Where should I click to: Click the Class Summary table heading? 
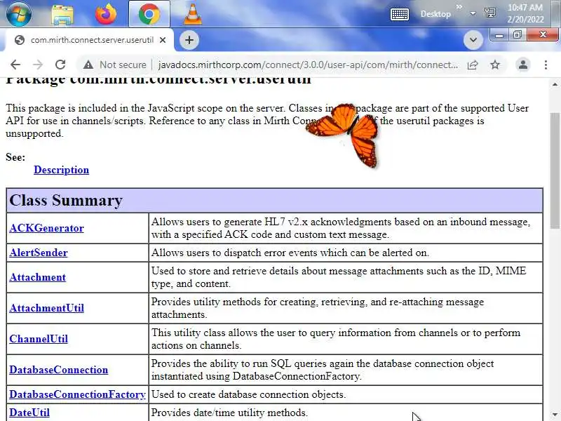point(66,200)
